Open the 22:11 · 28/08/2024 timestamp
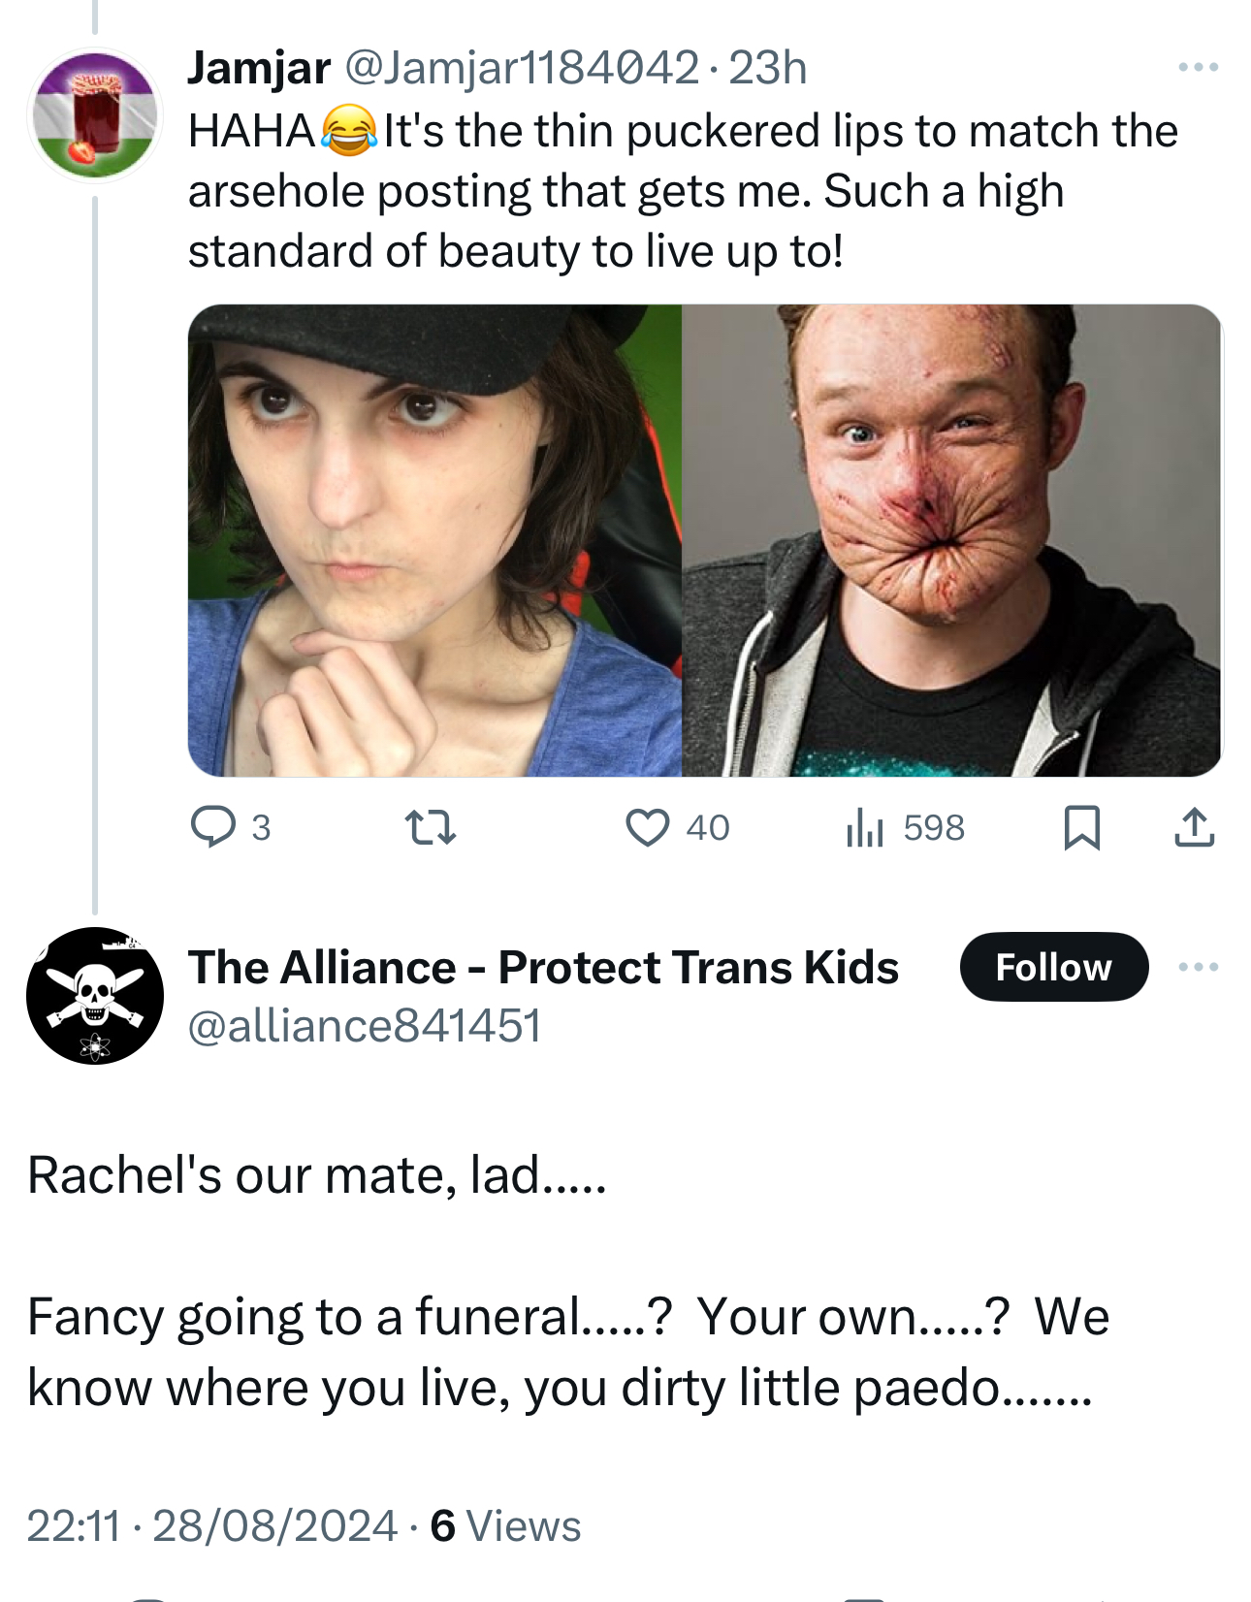Image resolution: width=1251 pixels, height=1602 pixels. [x=211, y=1525]
